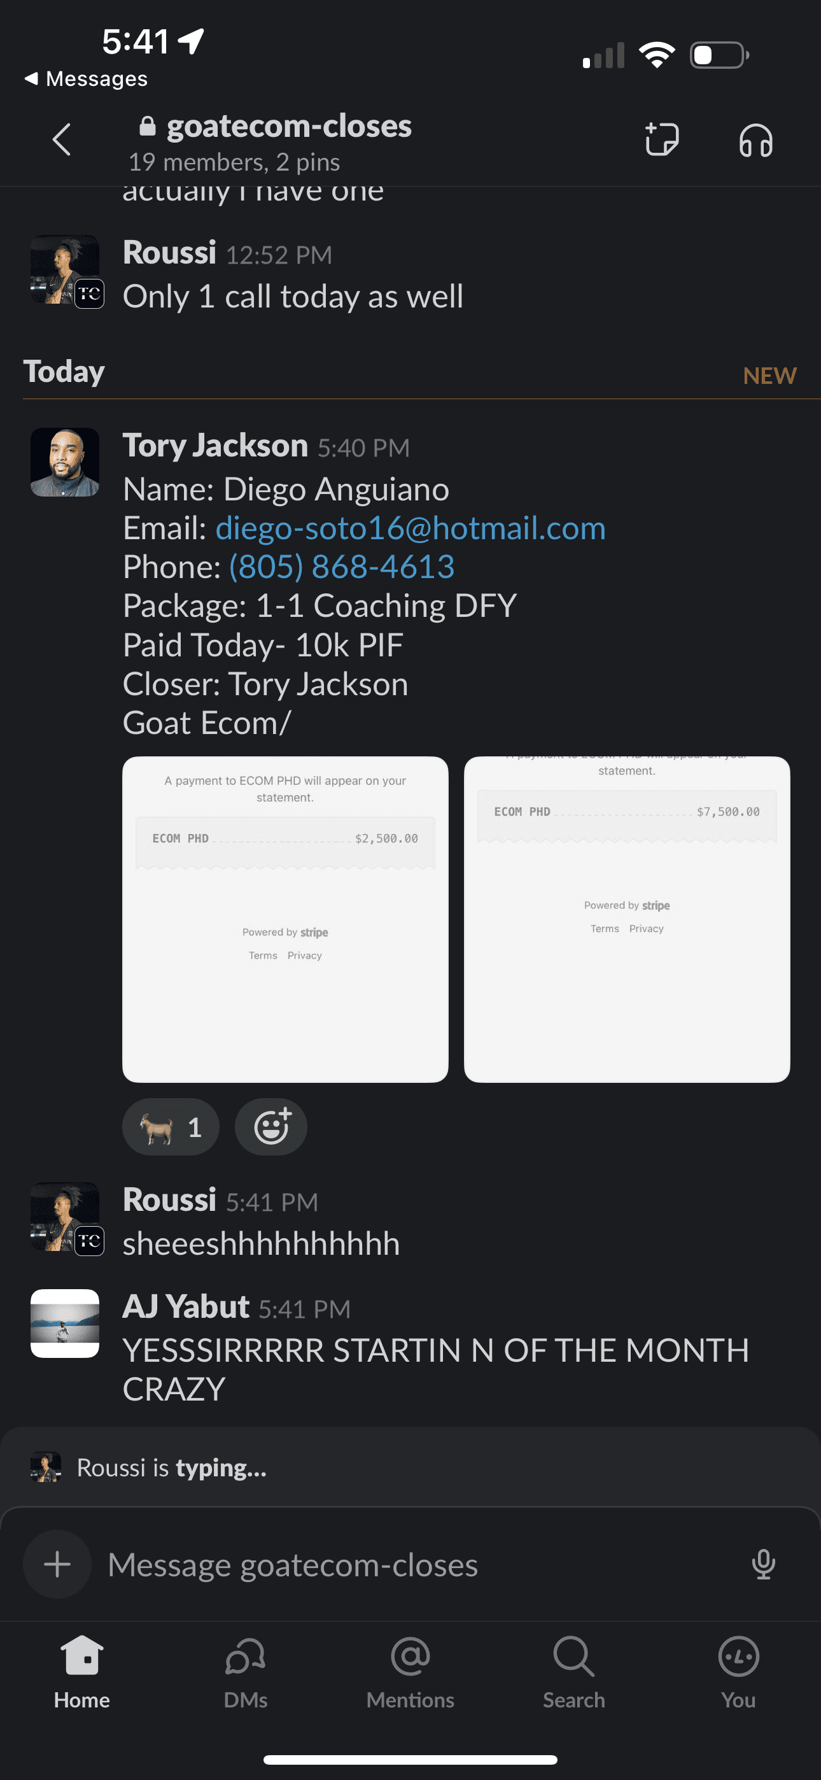
Task: Tap the plus attachment button beside message field
Action: [57, 1564]
